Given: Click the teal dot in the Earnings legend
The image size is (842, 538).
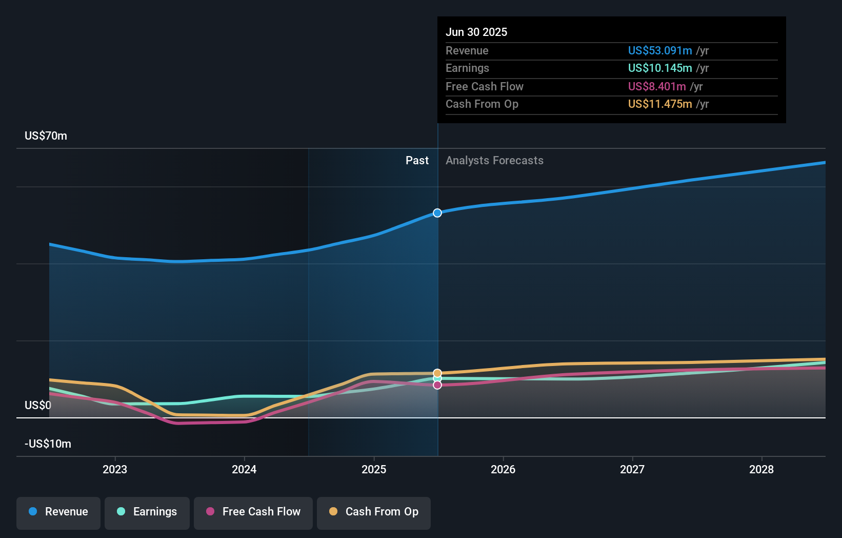Looking at the screenshot, I should coord(122,512).
